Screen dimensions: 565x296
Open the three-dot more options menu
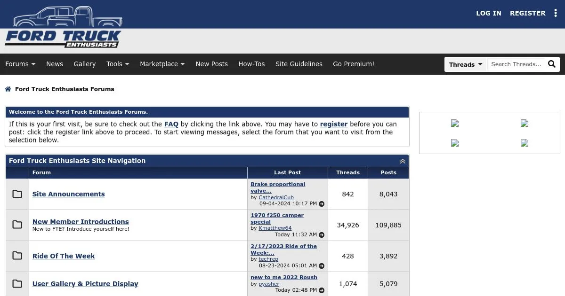pyautogui.click(x=556, y=13)
